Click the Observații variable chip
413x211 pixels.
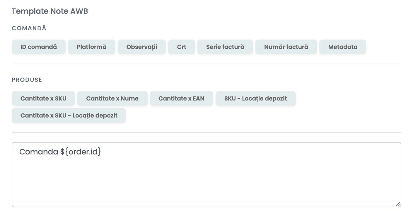142,47
